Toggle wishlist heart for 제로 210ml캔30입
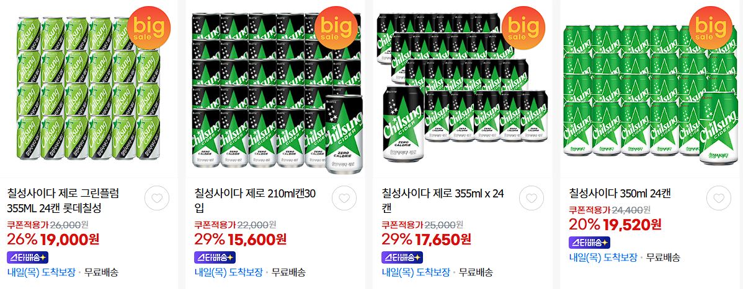743x289 pixels. tap(344, 198)
